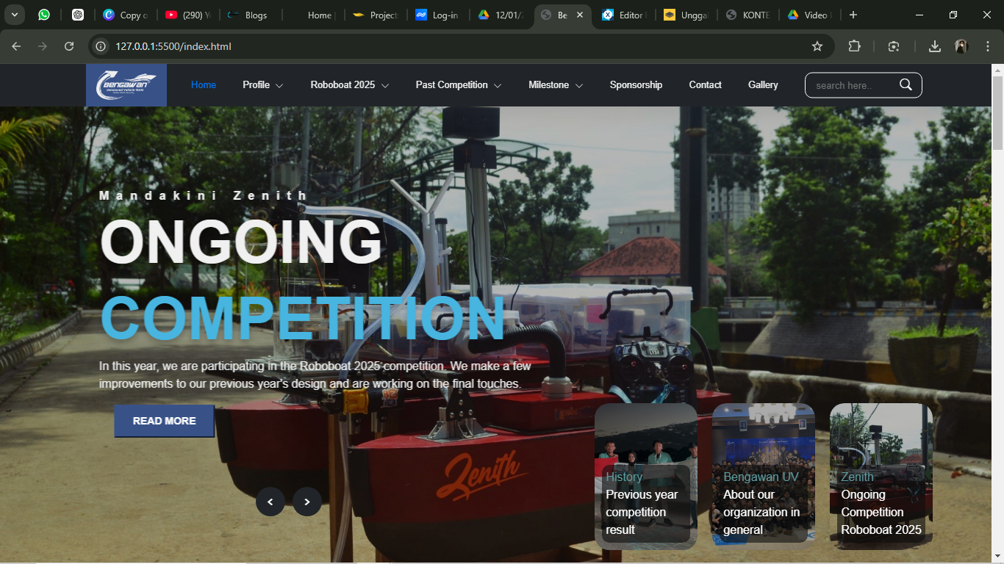This screenshot has height=564, width=1004.
Task: Advance to next slide arrow
Action: click(306, 502)
